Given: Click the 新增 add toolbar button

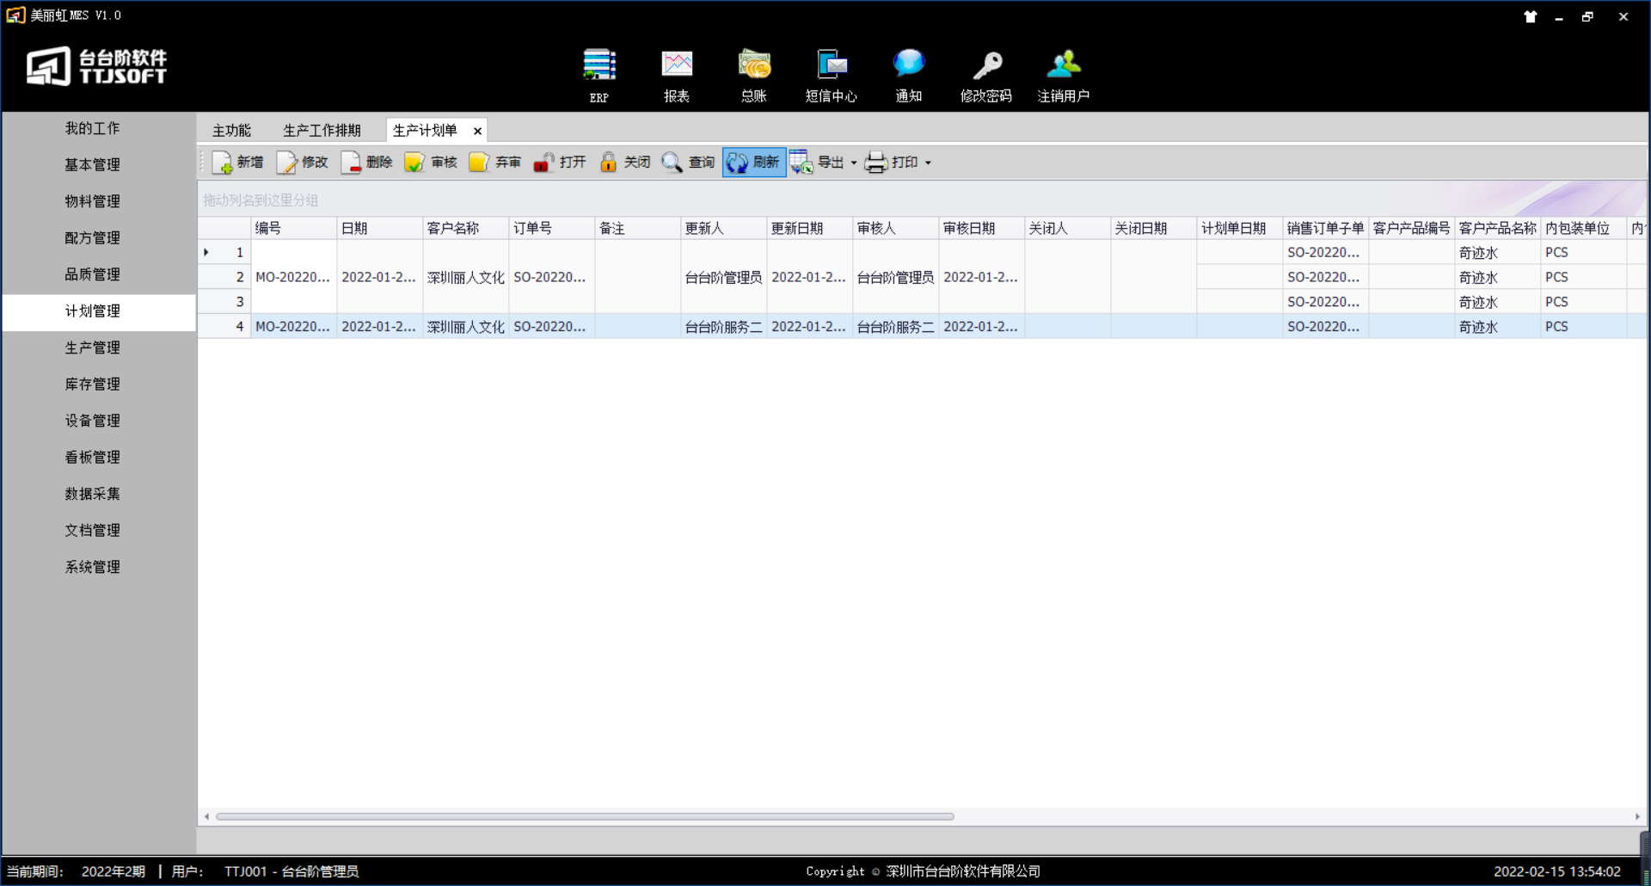Looking at the screenshot, I should (238, 163).
